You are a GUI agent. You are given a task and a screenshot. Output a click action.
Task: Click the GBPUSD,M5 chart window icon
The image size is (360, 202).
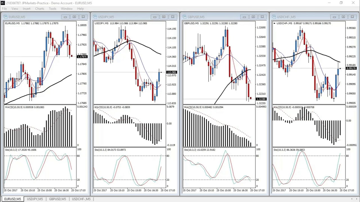click(x=185, y=17)
